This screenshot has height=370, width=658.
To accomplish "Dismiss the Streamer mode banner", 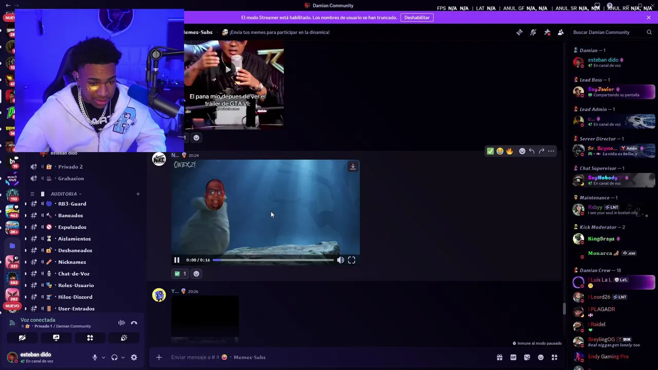I will pyautogui.click(x=649, y=17).
